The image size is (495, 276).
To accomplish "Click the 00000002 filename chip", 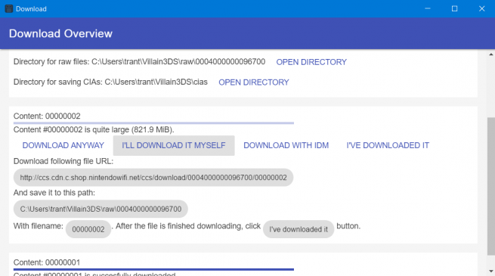I will coord(88,229).
